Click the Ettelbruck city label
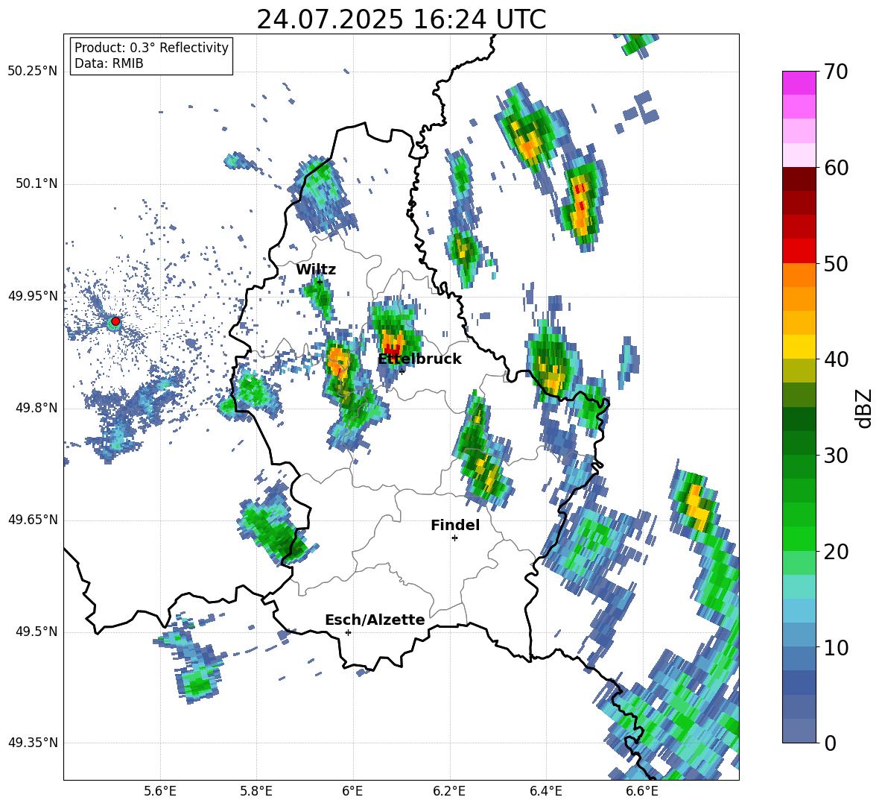This screenshot has width=882, height=806. pos(419,359)
